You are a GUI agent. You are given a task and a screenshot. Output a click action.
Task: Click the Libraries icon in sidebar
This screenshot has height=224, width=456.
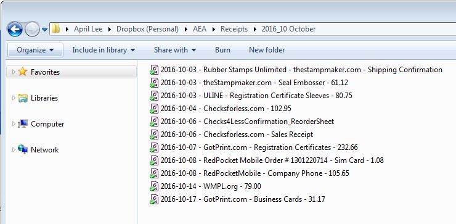tap(22, 98)
